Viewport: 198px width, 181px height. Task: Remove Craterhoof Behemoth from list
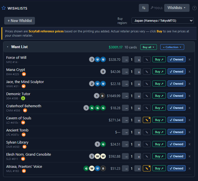point(190,108)
